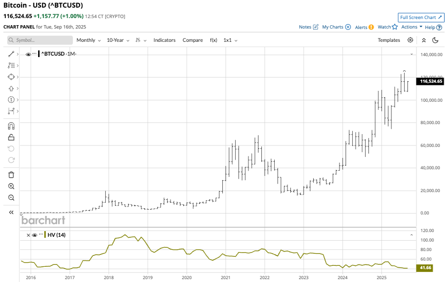Open ^BTCUSD series more options menu
The height and width of the screenshot is (282, 445).
(34, 53)
